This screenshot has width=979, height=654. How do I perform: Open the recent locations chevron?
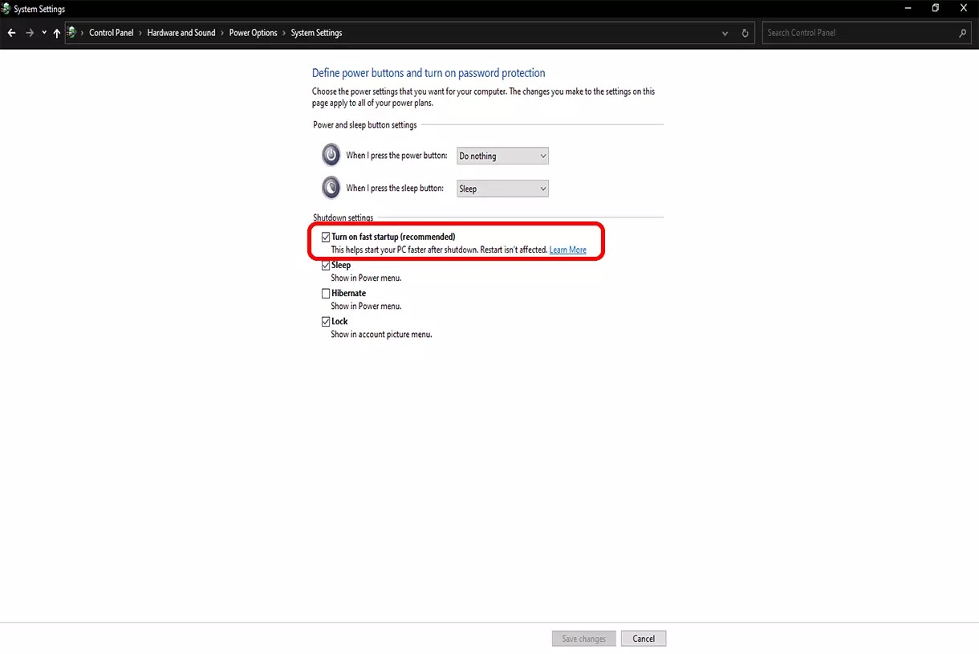(x=43, y=33)
